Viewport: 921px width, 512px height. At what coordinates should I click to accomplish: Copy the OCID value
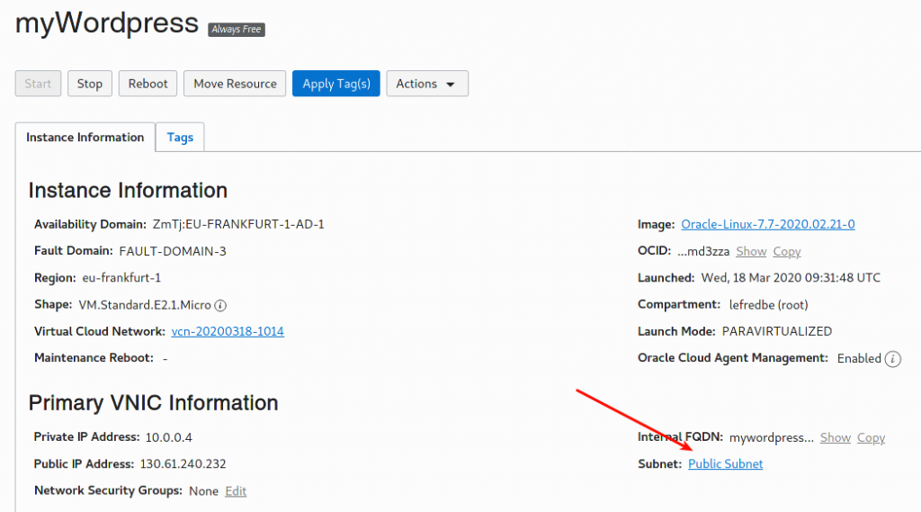pyautogui.click(x=786, y=252)
